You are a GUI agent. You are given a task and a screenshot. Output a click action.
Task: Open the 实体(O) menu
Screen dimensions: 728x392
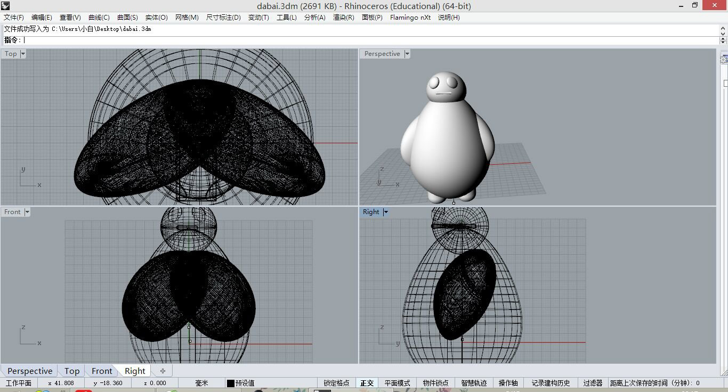click(156, 18)
